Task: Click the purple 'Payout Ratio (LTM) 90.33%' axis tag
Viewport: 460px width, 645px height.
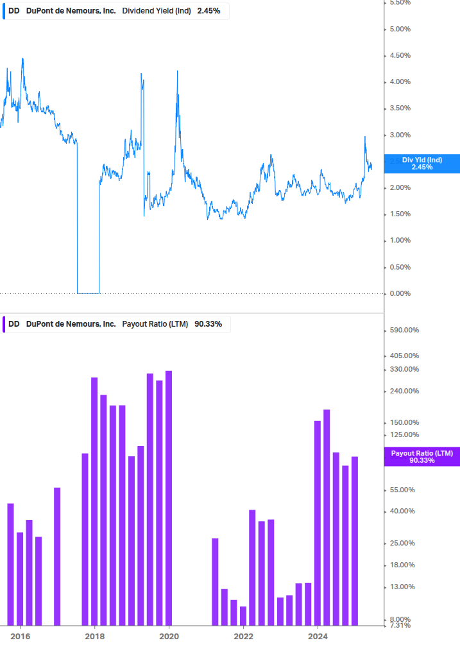Action: tap(422, 456)
